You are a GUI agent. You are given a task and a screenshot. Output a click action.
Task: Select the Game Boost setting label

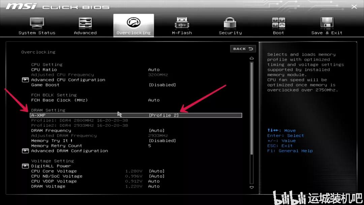pyautogui.click(x=45, y=85)
